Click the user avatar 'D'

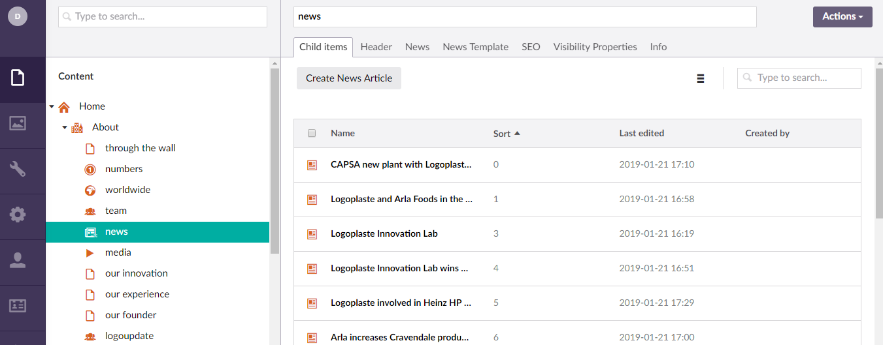[18, 16]
